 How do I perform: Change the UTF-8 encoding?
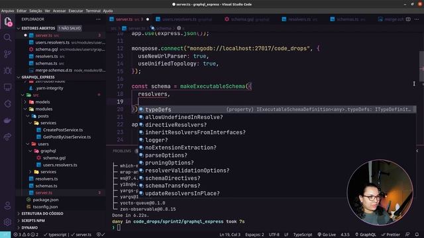(274, 235)
